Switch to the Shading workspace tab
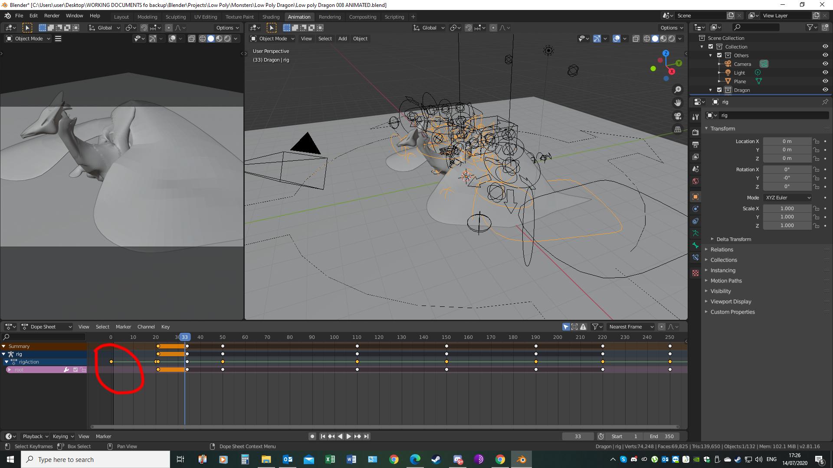The width and height of the screenshot is (833, 468). 271,17
